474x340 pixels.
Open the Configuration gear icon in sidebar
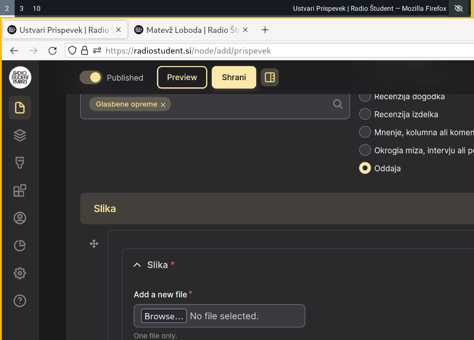(x=20, y=273)
